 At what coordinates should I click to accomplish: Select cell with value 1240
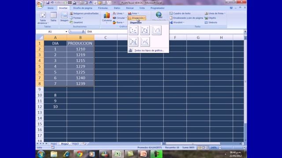click(80, 78)
